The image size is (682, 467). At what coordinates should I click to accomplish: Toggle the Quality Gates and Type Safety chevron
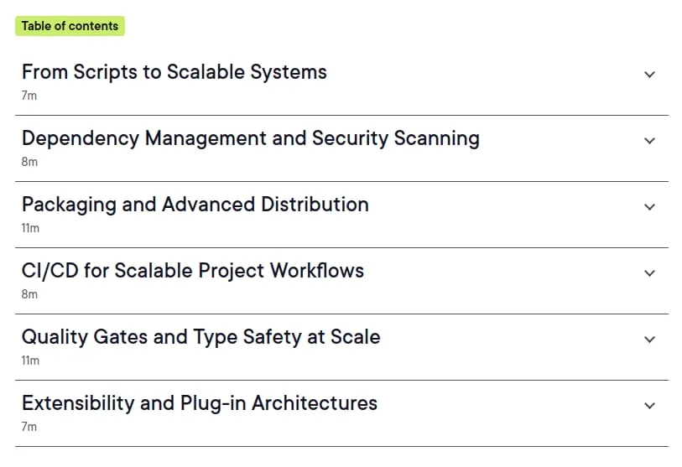click(x=649, y=340)
